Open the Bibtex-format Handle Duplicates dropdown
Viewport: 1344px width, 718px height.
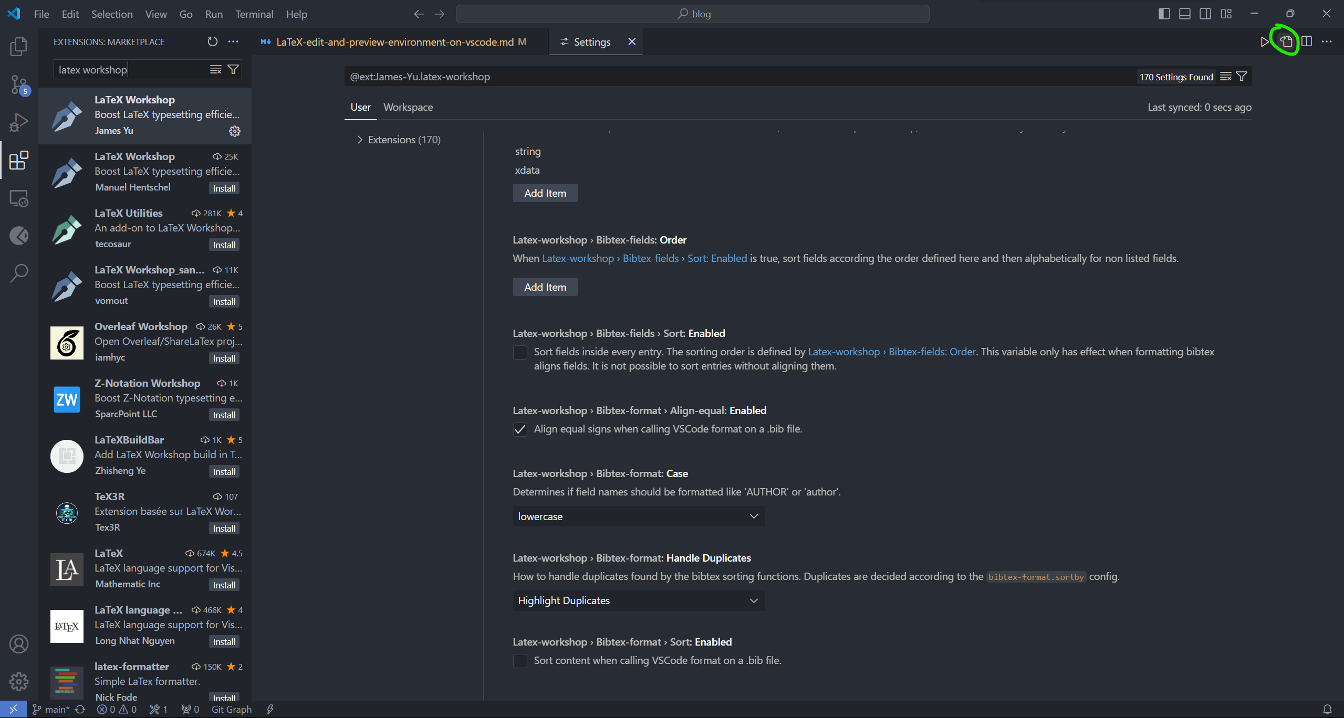pyautogui.click(x=637, y=600)
